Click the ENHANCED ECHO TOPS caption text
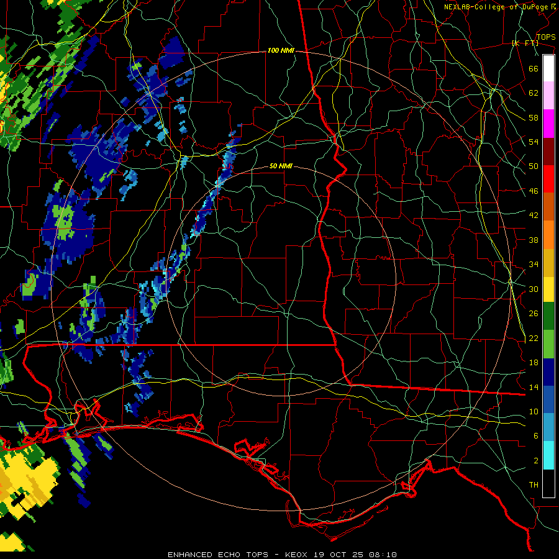The image size is (559, 559). (x=218, y=555)
